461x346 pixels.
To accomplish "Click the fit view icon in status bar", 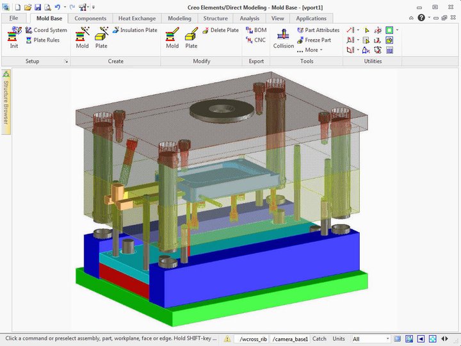I will (409, 339).
